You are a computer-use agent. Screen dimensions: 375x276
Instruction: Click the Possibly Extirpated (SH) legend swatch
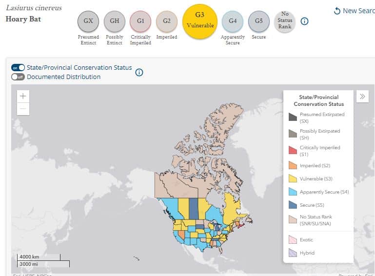(x=293, y=134)
